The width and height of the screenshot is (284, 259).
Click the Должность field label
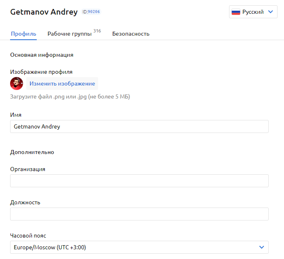pos(25,202)
